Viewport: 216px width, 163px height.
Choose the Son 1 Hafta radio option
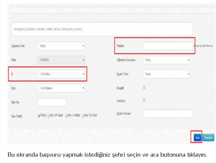coord(66,116)
